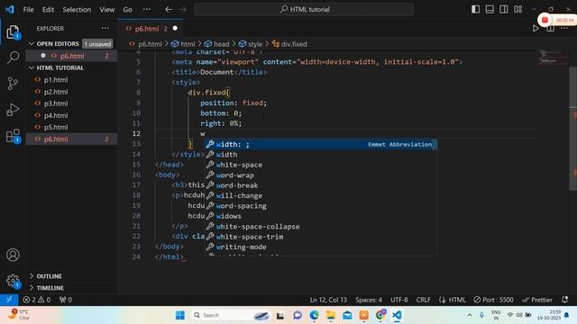Go back with the left arrow
Viewport: 577px width, 324px height.
coord(169,10)
